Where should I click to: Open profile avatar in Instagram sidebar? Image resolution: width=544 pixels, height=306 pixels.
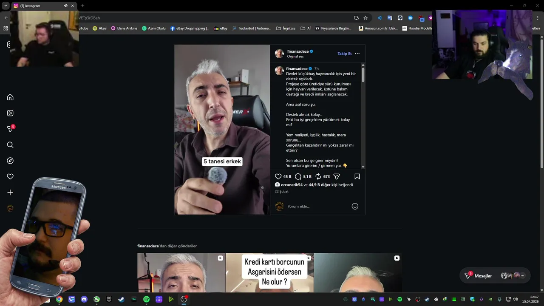pos(10,208)
